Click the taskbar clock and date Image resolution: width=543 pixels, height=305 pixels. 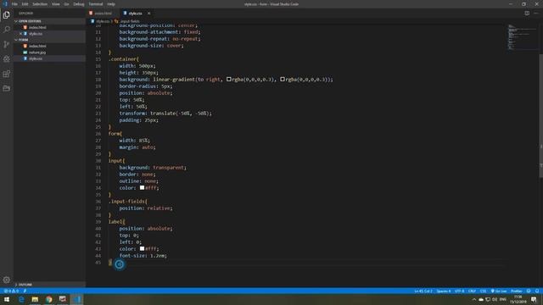coord(518,299)
